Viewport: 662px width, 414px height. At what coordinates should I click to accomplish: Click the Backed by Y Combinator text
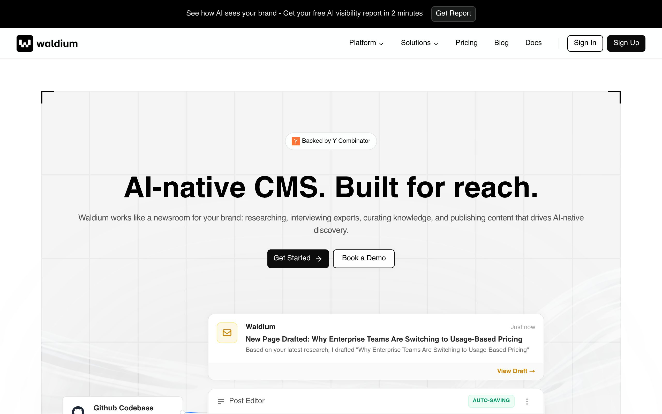coord(336,141)
